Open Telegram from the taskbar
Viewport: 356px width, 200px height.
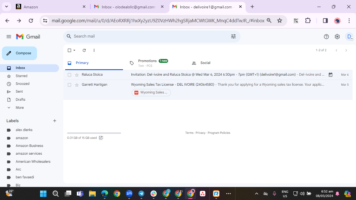[x=141, y=194]
